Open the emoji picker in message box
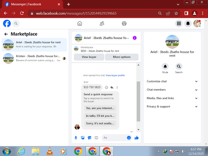Viewport: 208px width, 156px height. pyautogui.click(x=129, y=138)
